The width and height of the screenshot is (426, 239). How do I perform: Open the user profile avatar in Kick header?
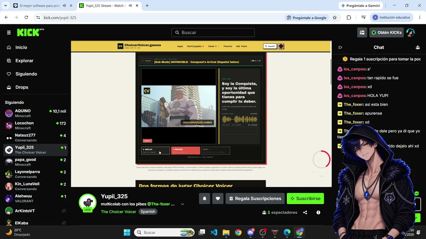click(x=410, y=33)
